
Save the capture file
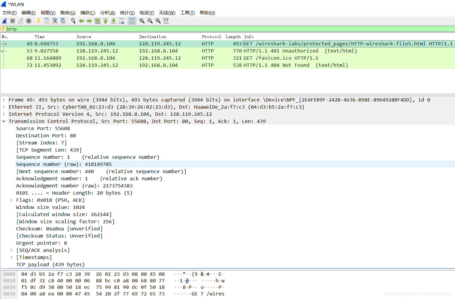click(x=47, y=21)
